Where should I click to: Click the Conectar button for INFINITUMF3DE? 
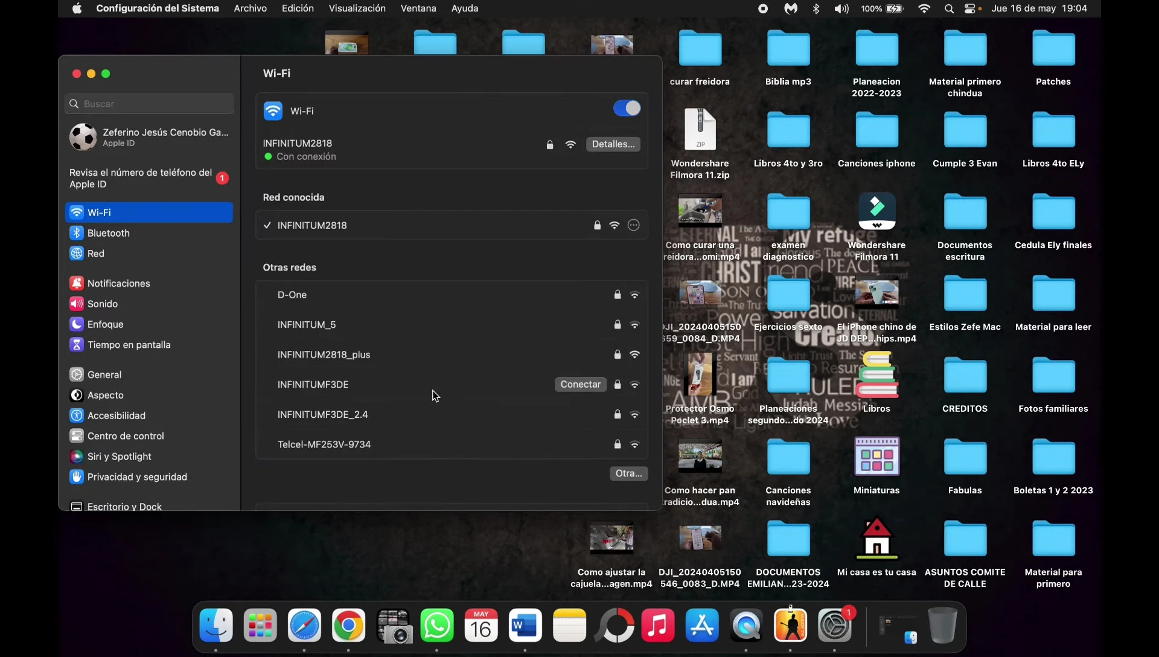(x=580, y=385)
